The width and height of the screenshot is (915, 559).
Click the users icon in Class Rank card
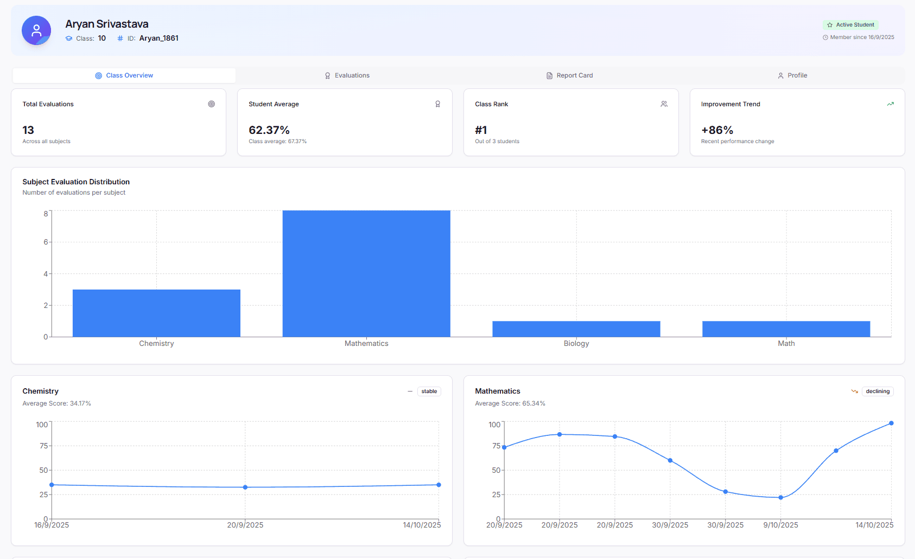point(664,104)
